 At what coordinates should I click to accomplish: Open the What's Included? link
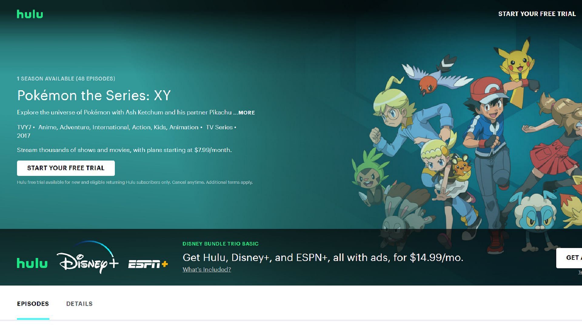[x=207, y=269]
